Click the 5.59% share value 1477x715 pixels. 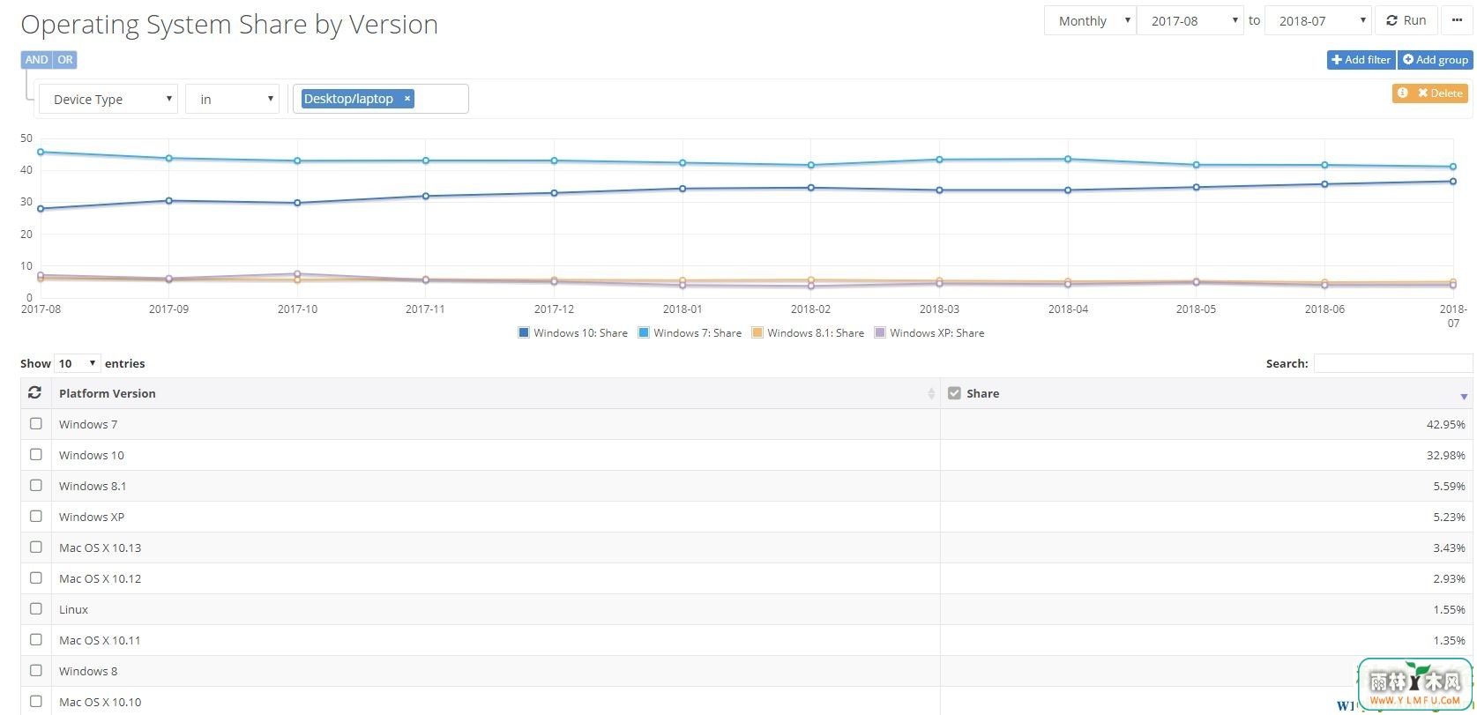1450,486
